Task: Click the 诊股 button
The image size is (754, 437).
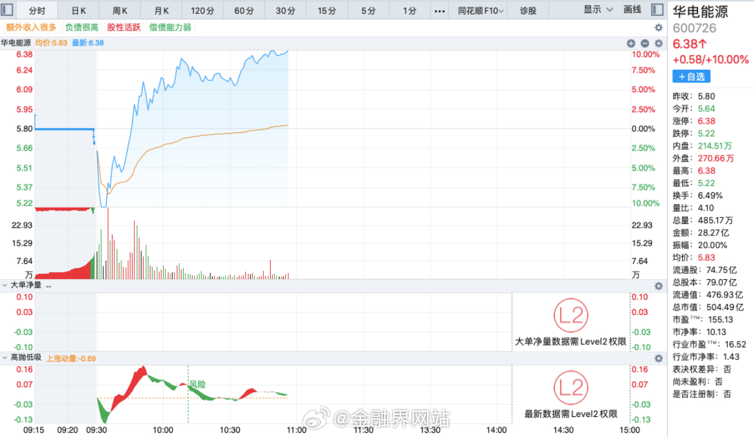Action: (528, 10)
